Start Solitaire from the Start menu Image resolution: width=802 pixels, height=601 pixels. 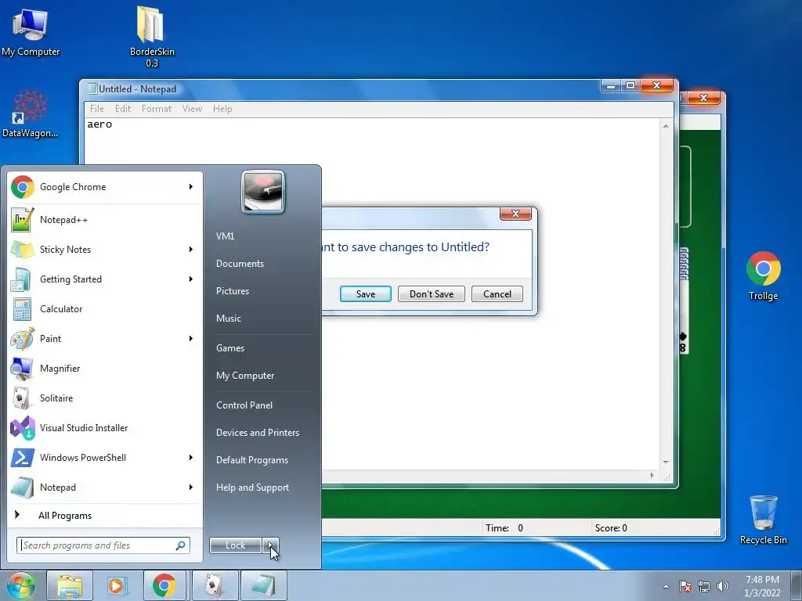(104, 398)
